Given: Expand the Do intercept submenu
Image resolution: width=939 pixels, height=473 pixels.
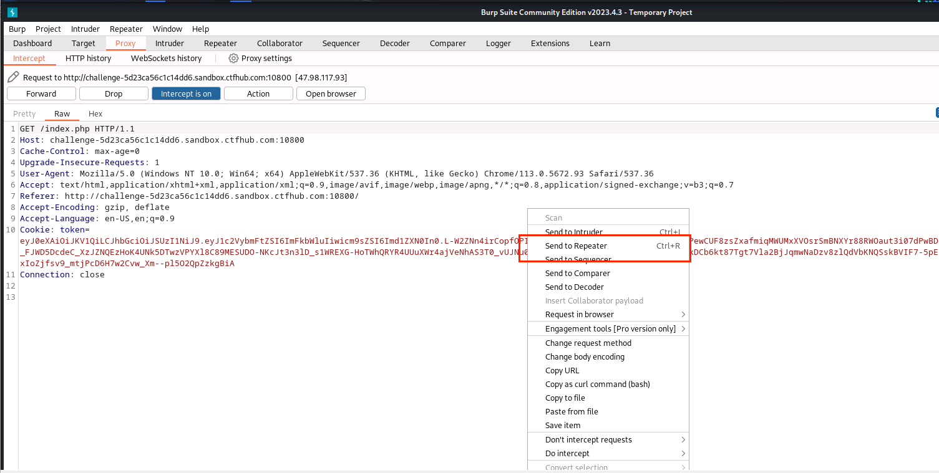Looking at the screenshot, I should 608,453.
